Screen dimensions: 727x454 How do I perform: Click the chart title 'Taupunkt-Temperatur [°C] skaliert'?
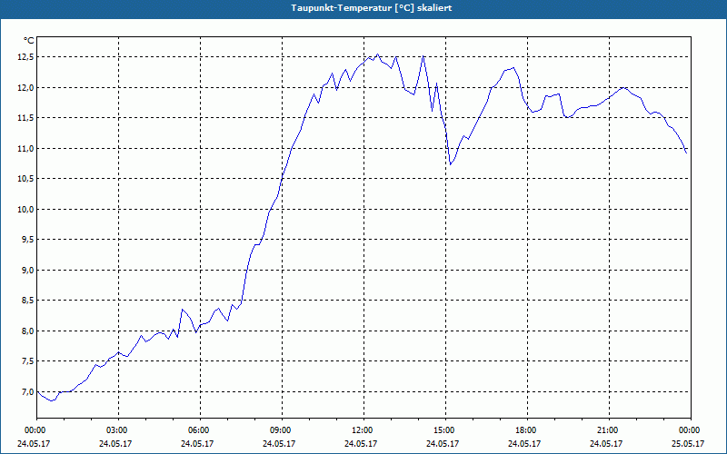[x=372, y=8]
